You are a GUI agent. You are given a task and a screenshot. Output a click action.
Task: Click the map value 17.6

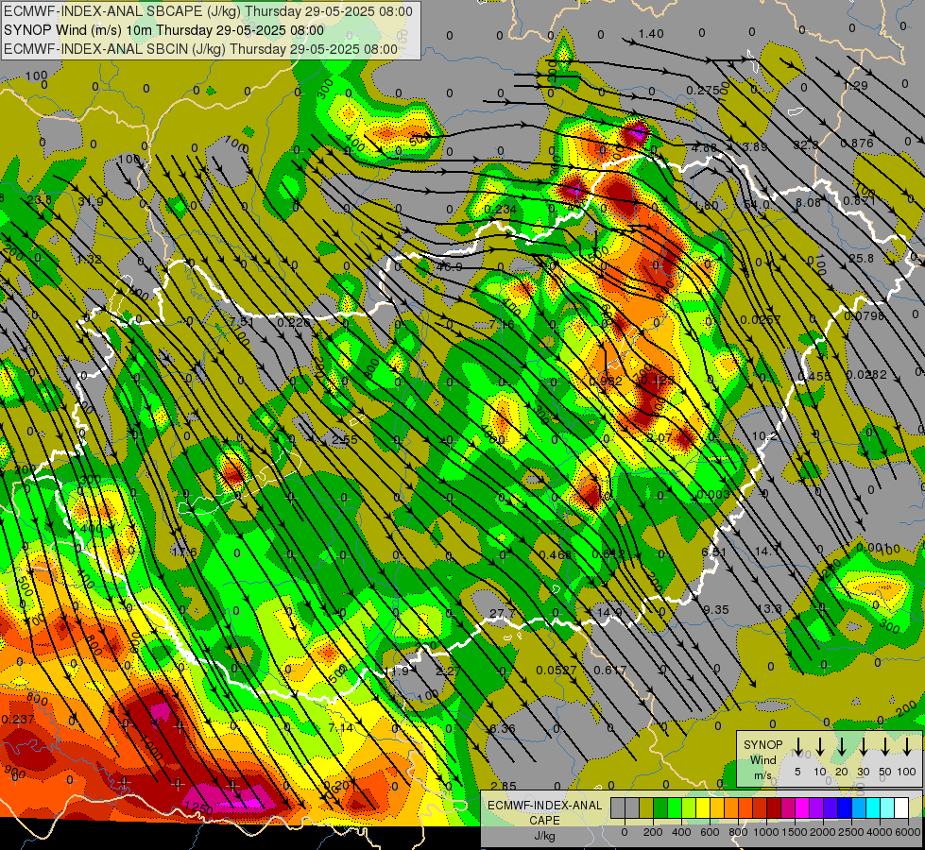tap(184, 552)
